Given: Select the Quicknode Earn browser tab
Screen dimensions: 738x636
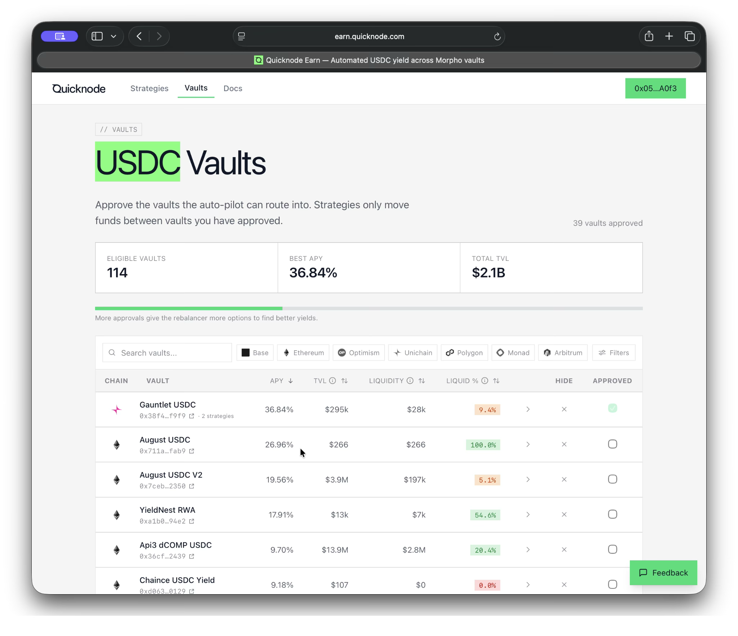Looking at the screenshot, I should (x=369, y=60).
